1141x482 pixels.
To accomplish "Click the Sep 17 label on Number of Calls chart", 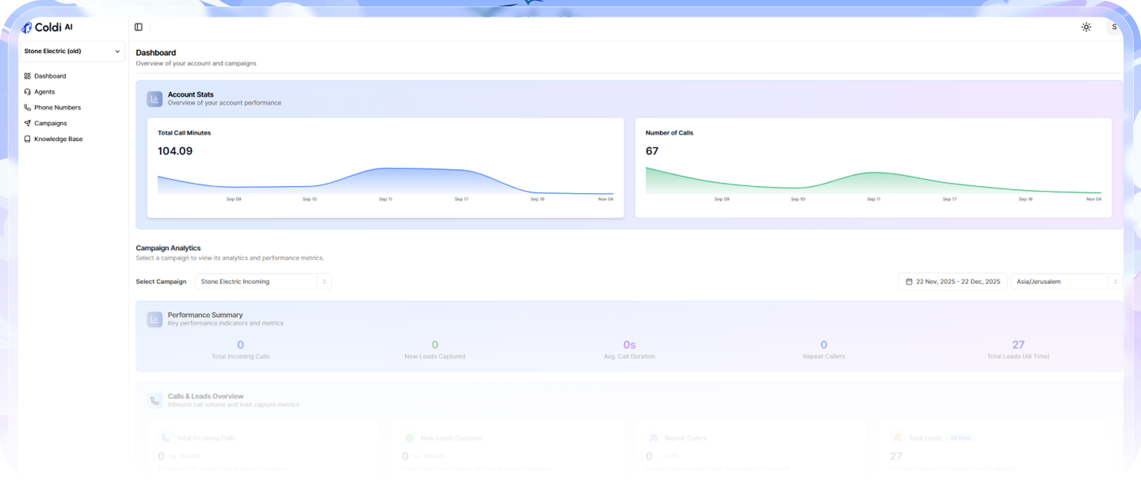I will pyautogui.click(x=949, y=199).
